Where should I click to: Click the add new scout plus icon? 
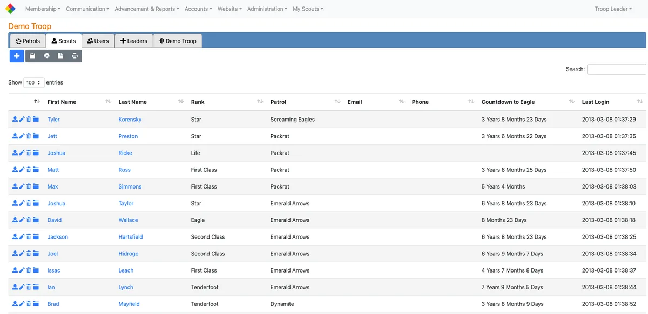pos(16,55)
